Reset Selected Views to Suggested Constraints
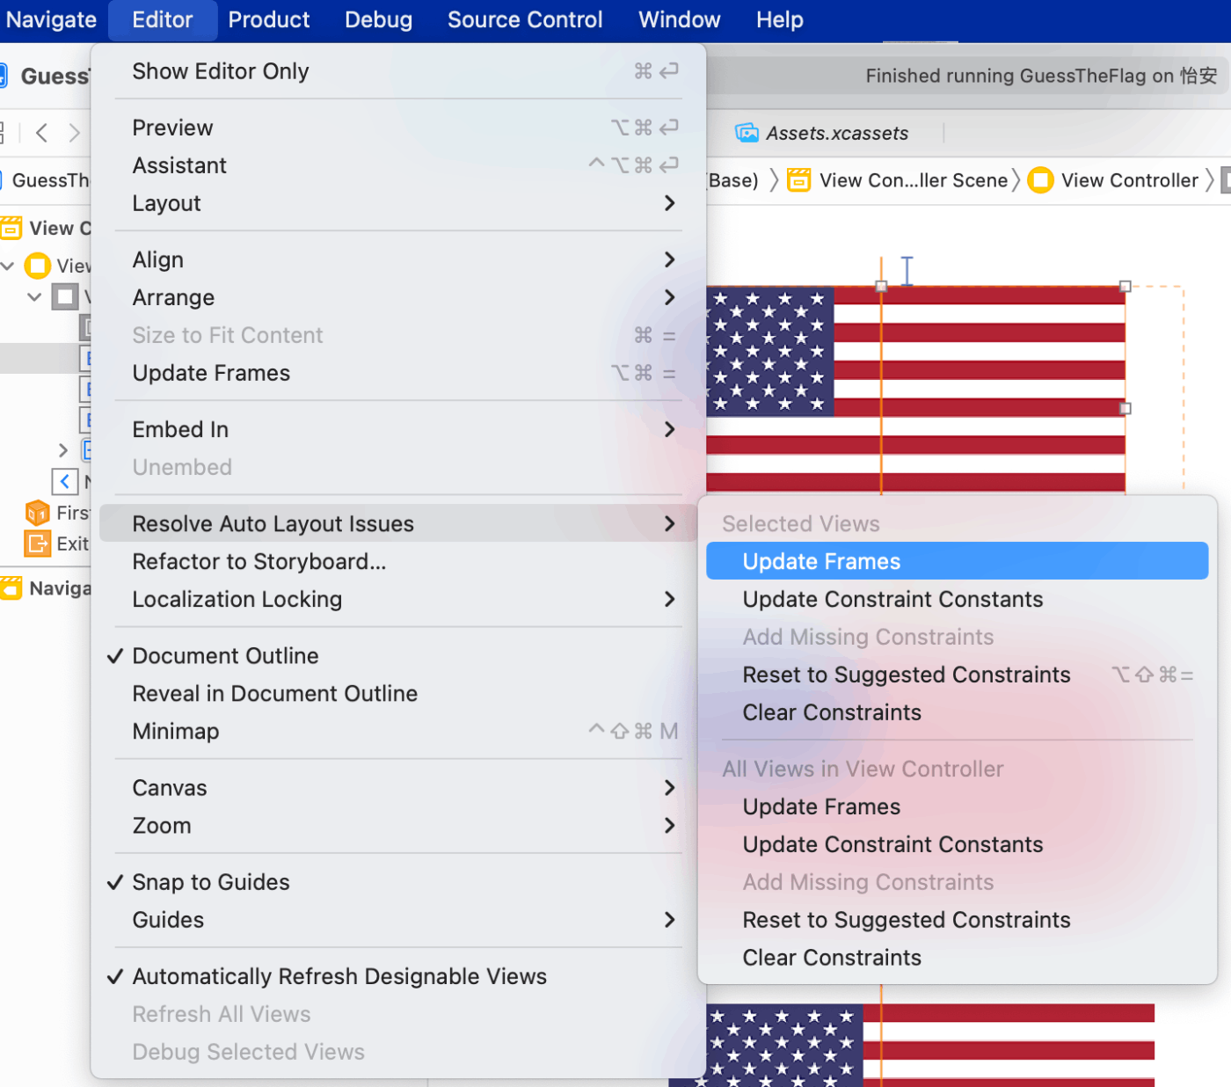This screenshot has width=1231, height=1087. click(957, 675)
